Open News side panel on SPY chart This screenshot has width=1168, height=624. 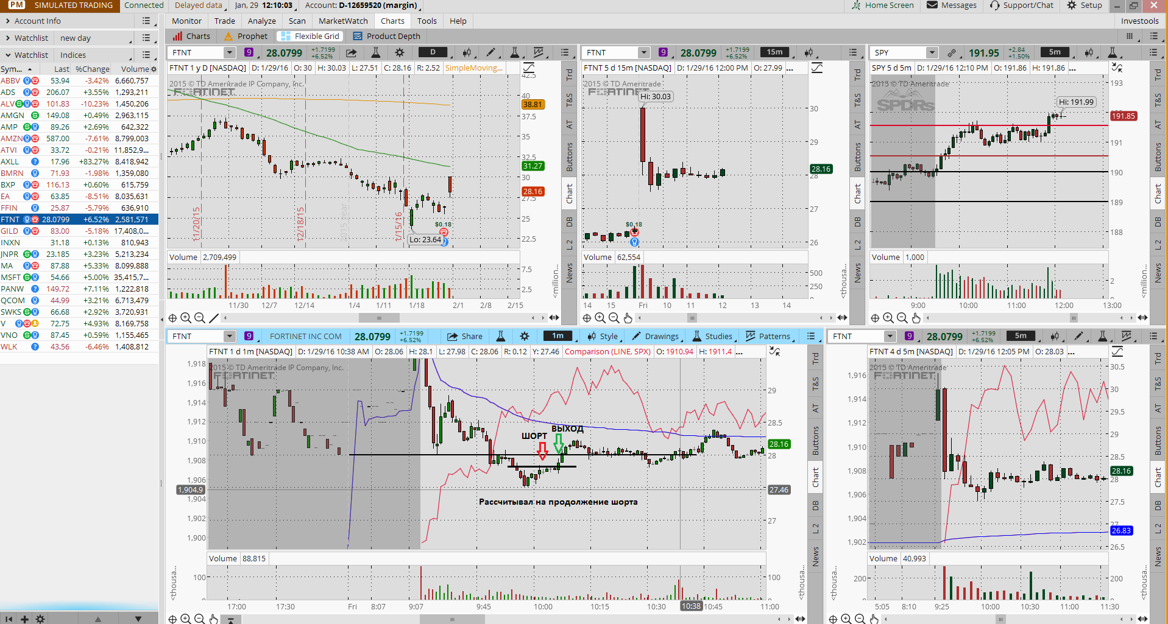point(1158,273)
